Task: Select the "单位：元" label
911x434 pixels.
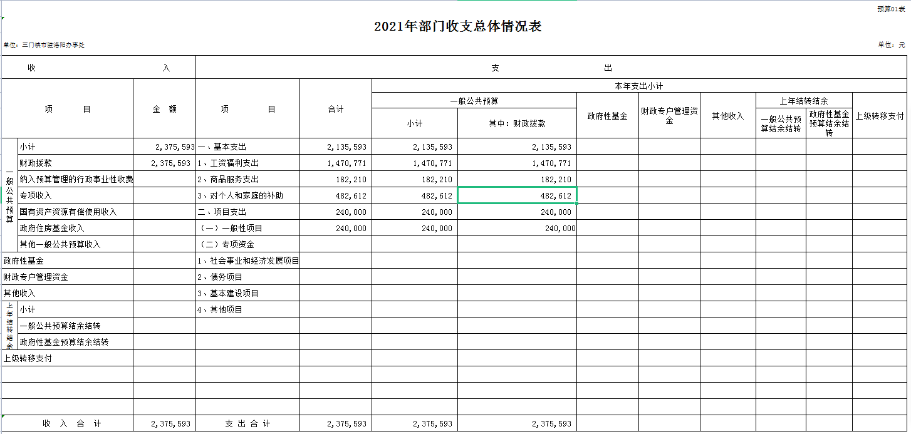Action: [892, 45]
